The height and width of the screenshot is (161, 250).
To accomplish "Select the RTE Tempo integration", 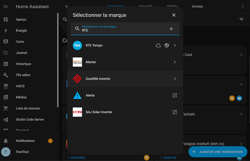I will click(125, 45).
